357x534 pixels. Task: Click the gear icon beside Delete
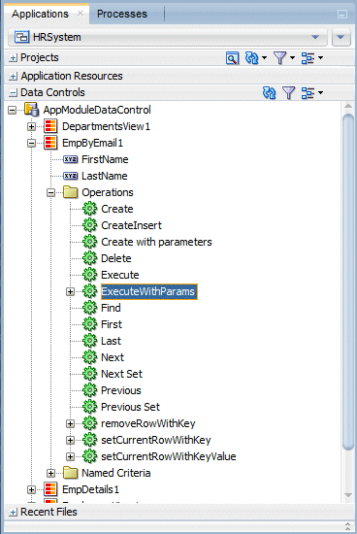coord(90,258)
